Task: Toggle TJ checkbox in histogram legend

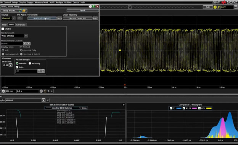Action: coord(171,108)
